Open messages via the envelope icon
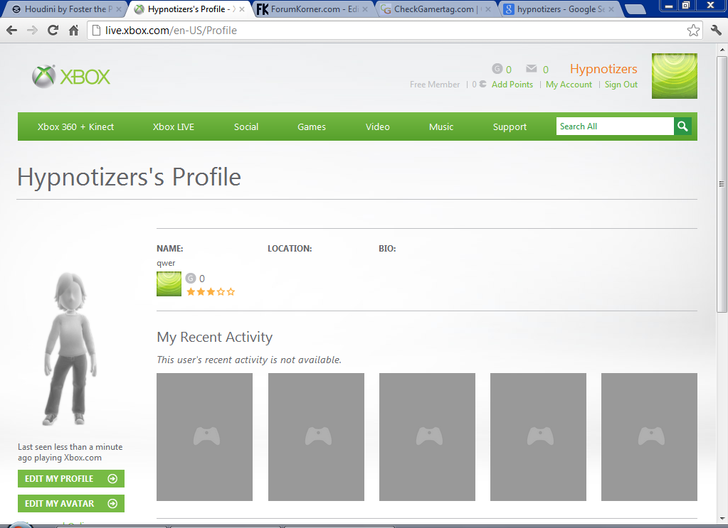 (x=531, y=69)
